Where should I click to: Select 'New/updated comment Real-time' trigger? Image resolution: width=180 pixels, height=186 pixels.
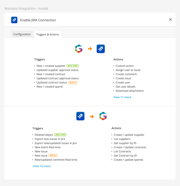point(56,160)
